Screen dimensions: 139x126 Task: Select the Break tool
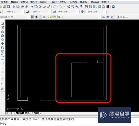[x=3, y=72]
